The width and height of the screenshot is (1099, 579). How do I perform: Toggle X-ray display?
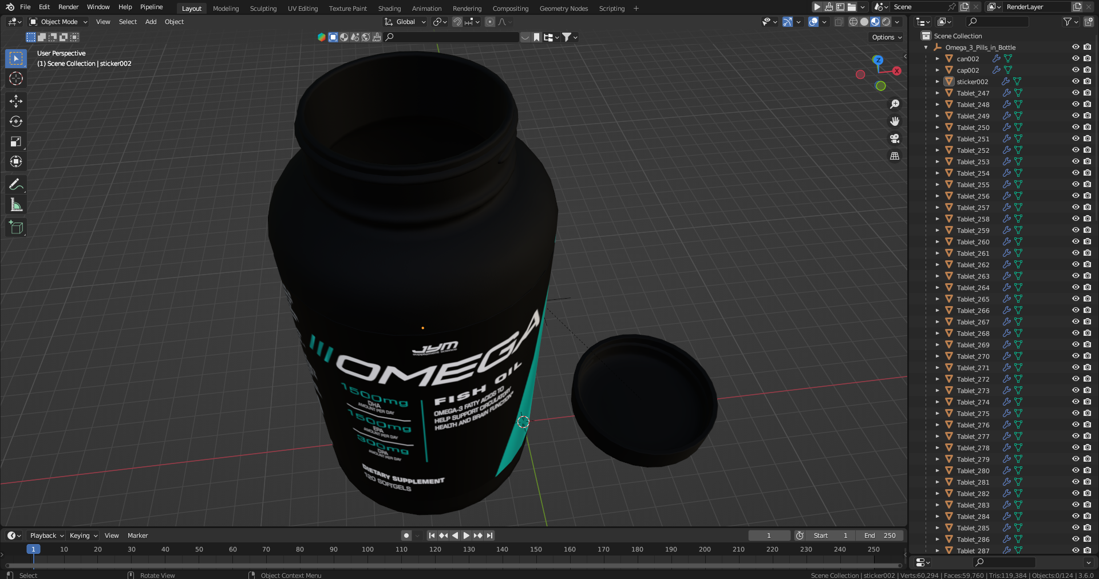[839, 22]
